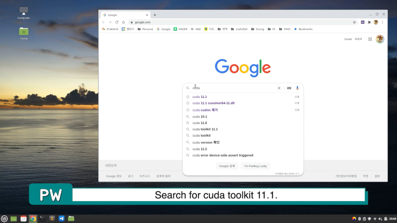Click the Chrome forward arrow
This screenshot has height=223, width=397.
point(110,22)
